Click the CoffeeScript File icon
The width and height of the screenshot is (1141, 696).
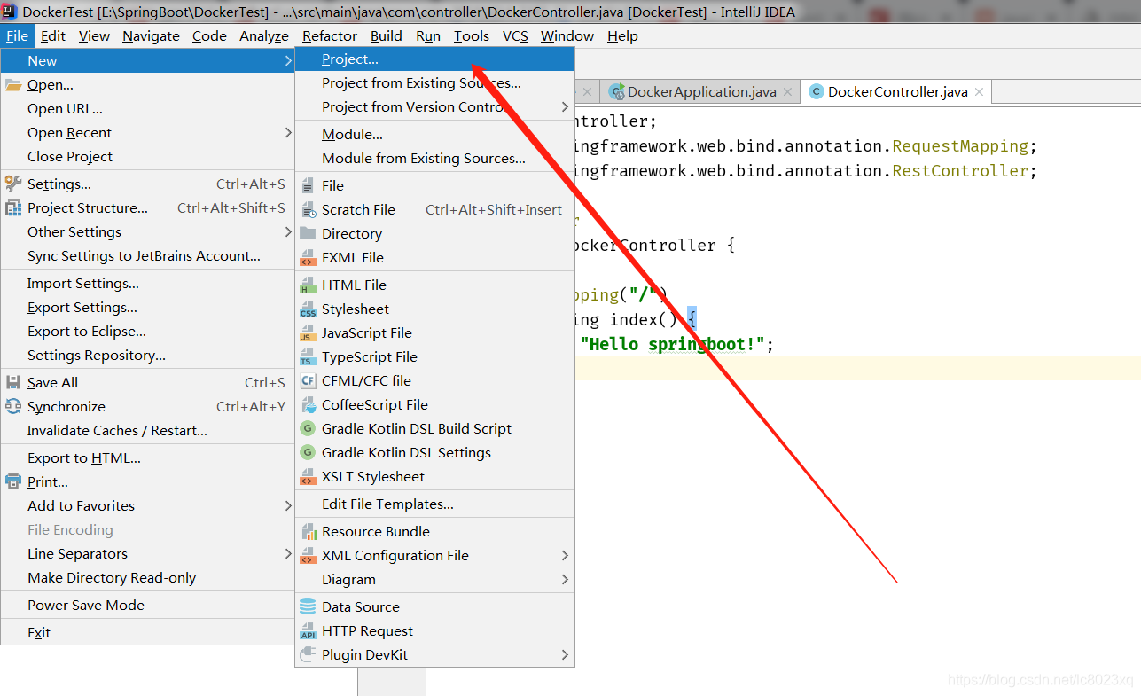coord(308,404)
